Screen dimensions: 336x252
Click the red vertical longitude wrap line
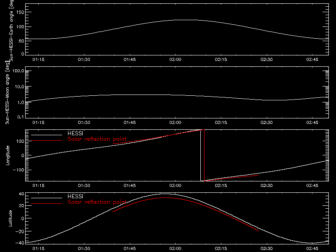point(204,155)
